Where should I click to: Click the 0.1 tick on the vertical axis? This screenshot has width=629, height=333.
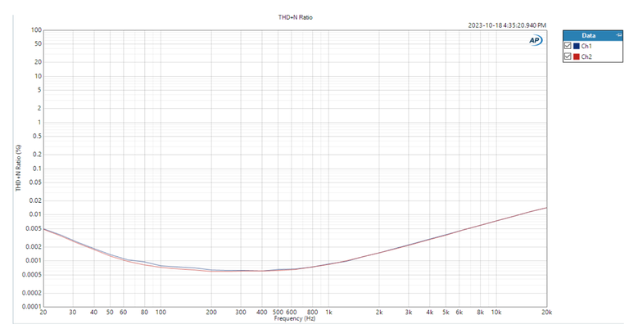click(37, 169)
